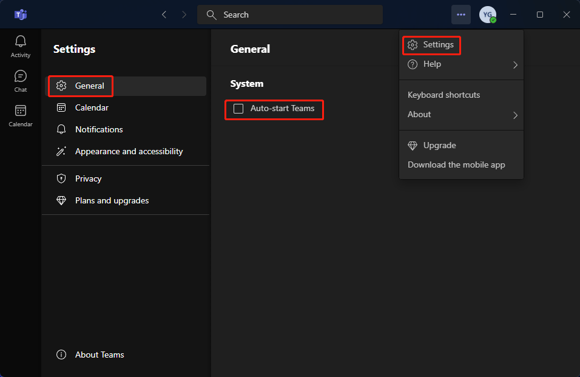
Task: Choose Download the mobile app
Action: [x=461, y=165]
